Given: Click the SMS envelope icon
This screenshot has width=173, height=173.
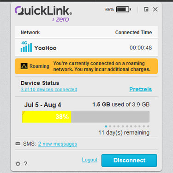Looking at the screenshot, I should click(x=18, y=144).
